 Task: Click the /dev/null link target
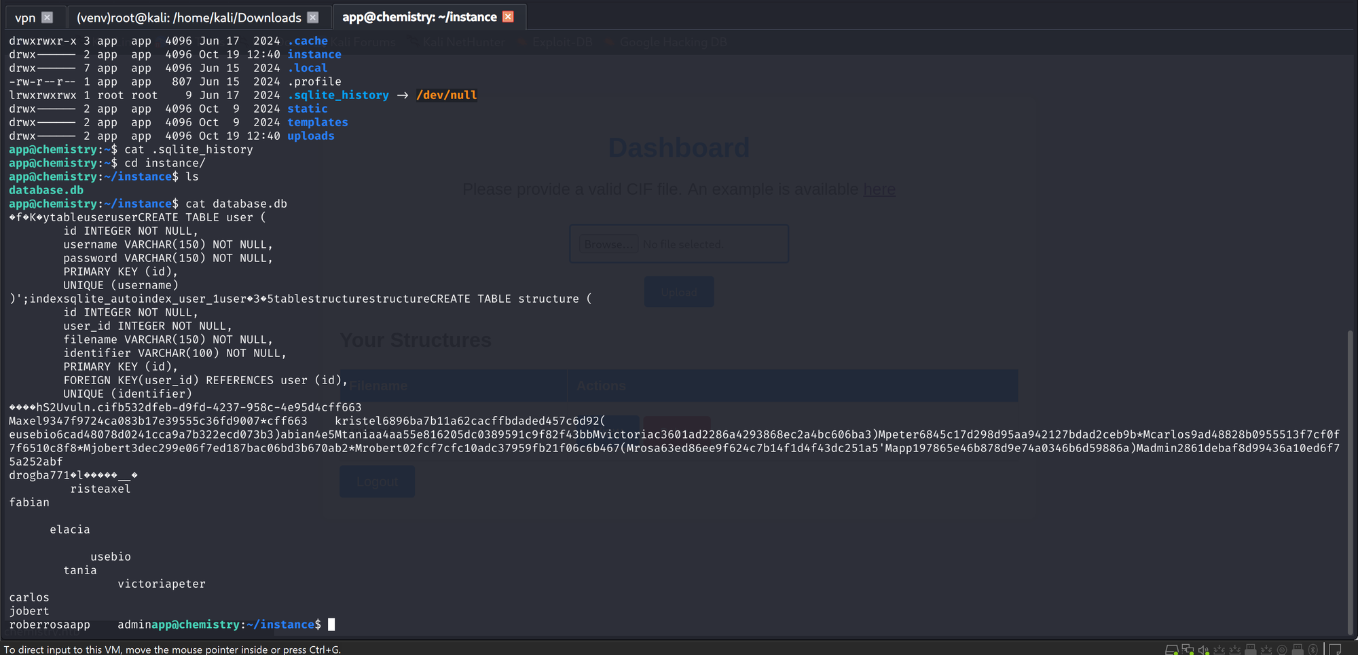tap(447, 95)
